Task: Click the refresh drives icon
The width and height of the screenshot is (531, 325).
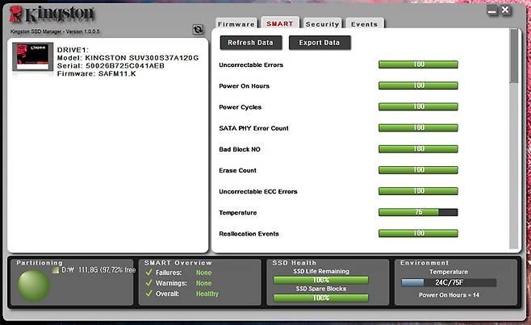Action: coord(198,29)
